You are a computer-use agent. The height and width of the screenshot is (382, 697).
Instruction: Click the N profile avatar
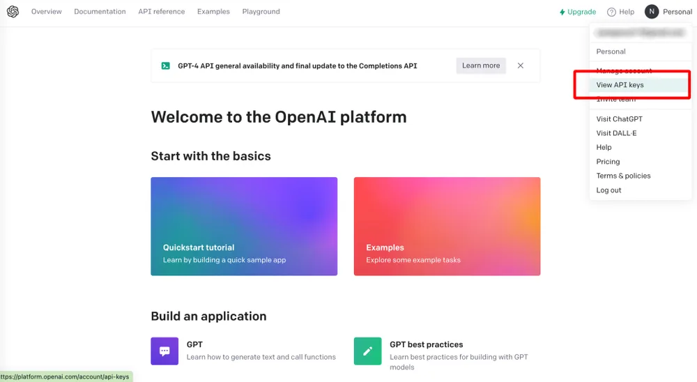pyautogui.click(x=652, y=12)
